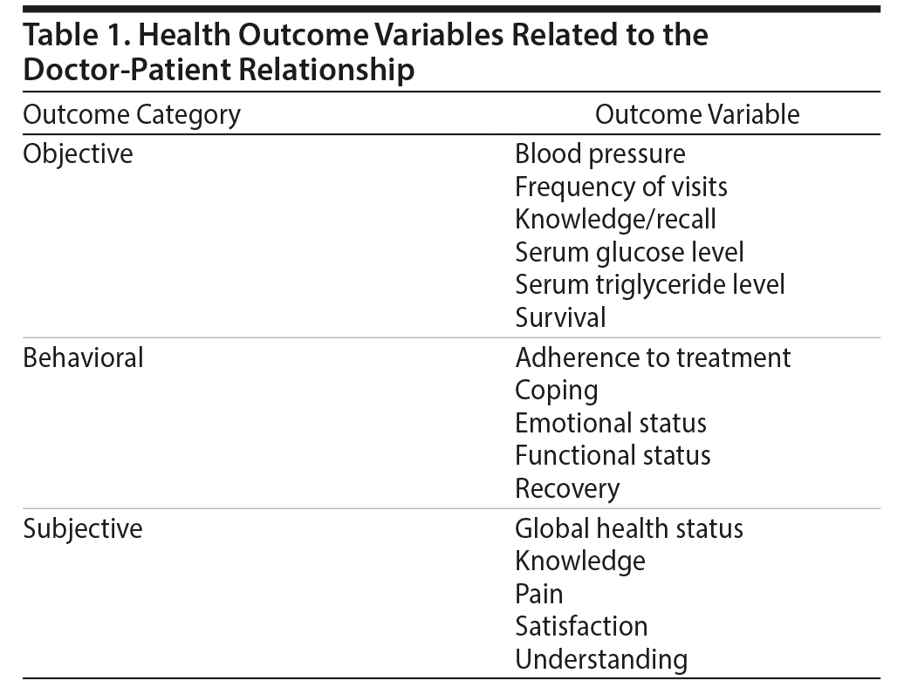Click the Blood pressure entry
Viewport: 911px width, 694px height.
tap(600, 154)
